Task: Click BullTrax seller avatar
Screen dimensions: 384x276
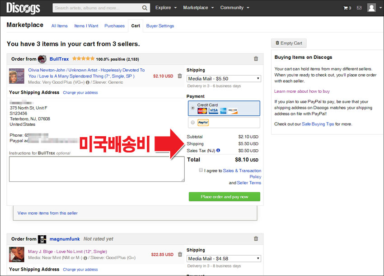Action: point(42,59)
